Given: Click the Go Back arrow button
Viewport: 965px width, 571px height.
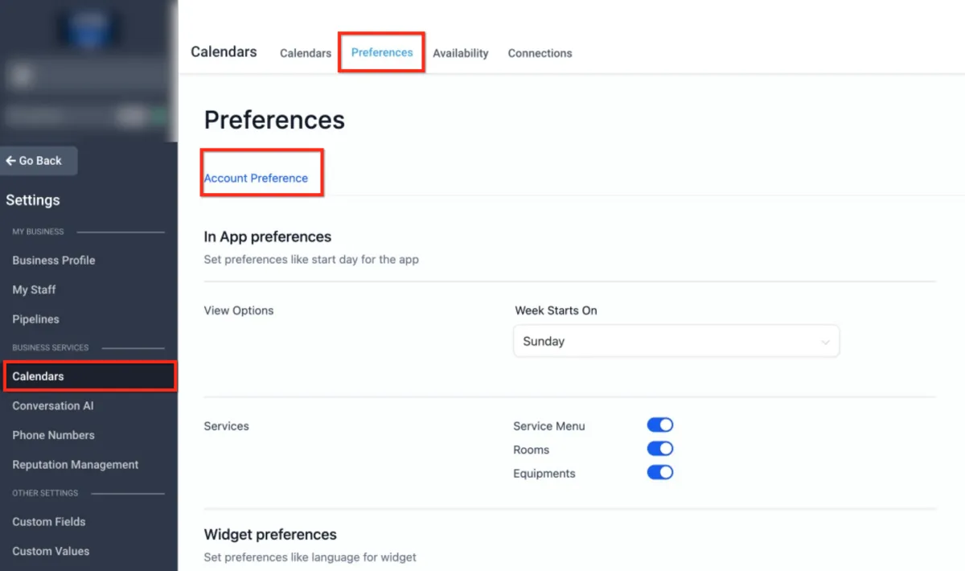Looking at the screenshot, I should pos(39,161).
